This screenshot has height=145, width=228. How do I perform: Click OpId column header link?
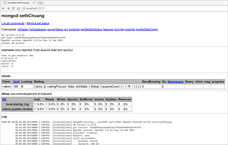[16, 82]
